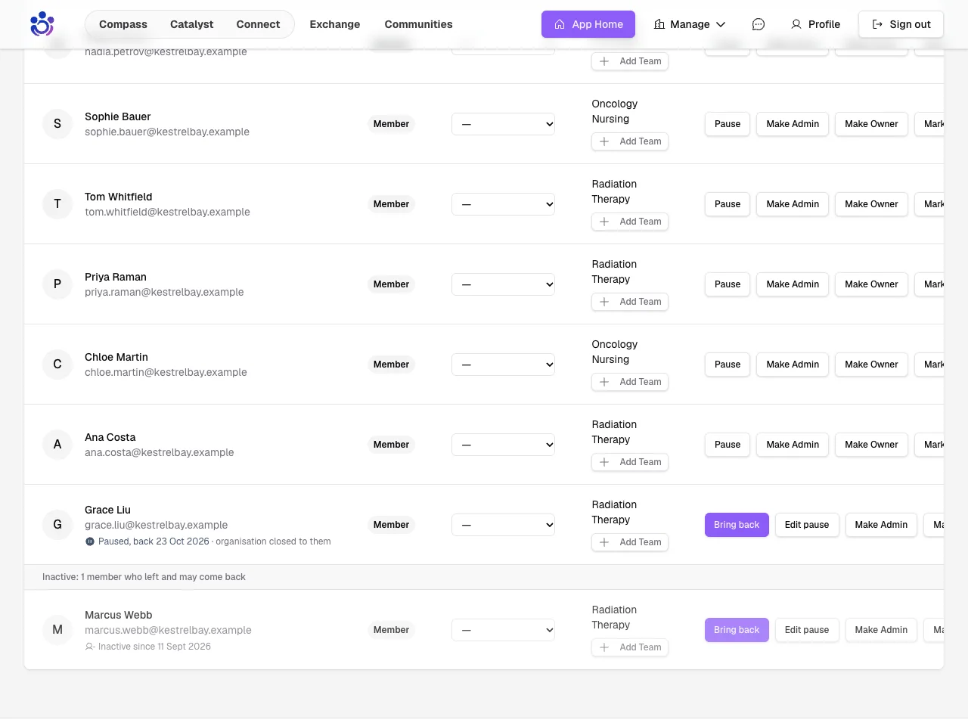Click inactive user icon under Marcus Webb
This screenshot has width=968, height=726.
tap(90, 647)
